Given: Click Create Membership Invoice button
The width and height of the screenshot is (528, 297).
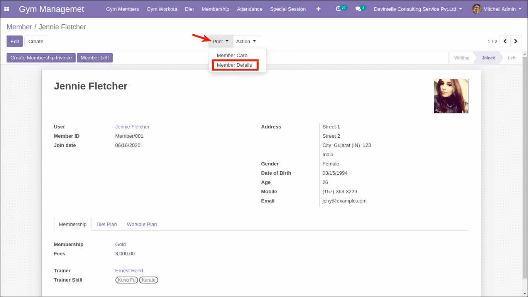Looking at the screenshot, I should [41, 58].
